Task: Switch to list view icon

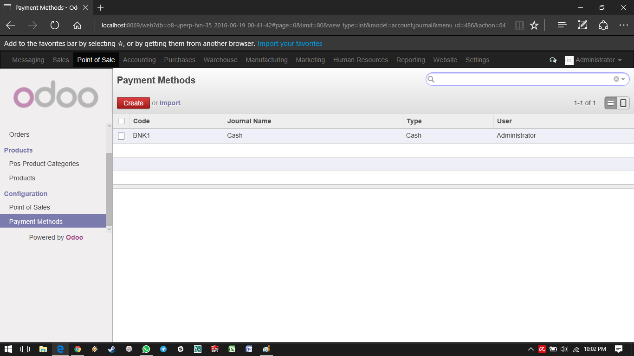Action: (611, 103)
